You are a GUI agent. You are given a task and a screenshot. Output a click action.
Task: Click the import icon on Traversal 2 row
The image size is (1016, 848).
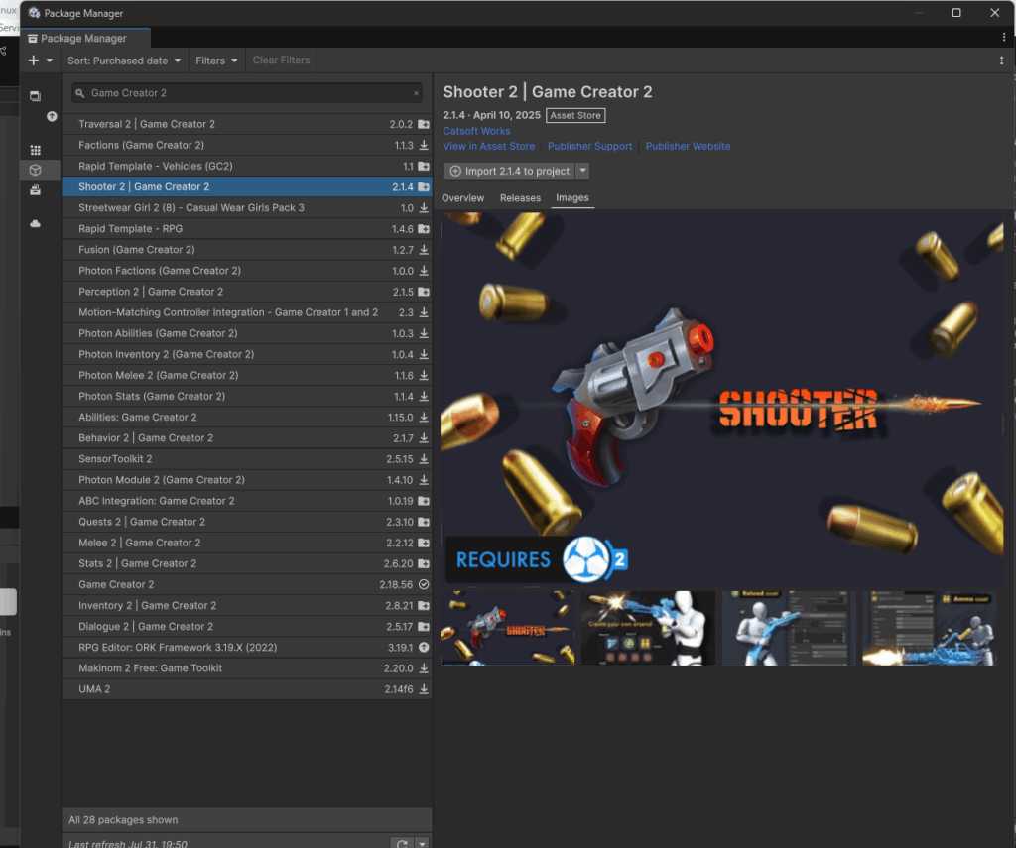click(423, 124)
